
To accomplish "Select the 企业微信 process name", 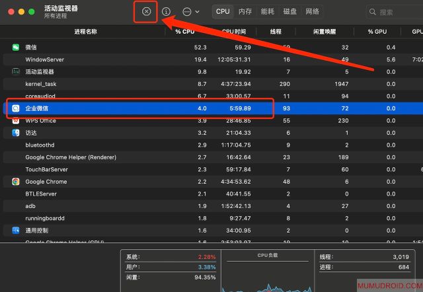I will 37,108.
